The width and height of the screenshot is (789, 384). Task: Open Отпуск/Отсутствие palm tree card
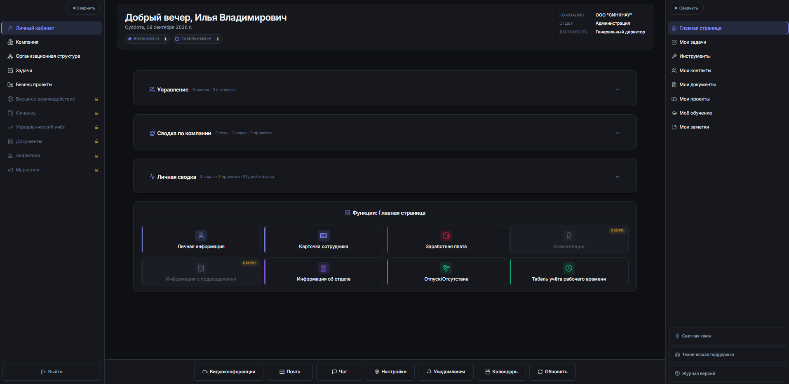[x=446, y=272]
